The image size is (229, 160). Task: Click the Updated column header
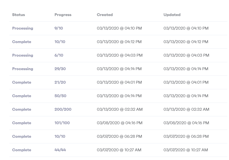click(172, 15)
